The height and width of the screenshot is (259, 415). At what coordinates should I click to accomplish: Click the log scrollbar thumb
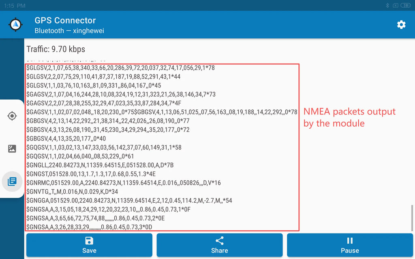coord(412,217)
